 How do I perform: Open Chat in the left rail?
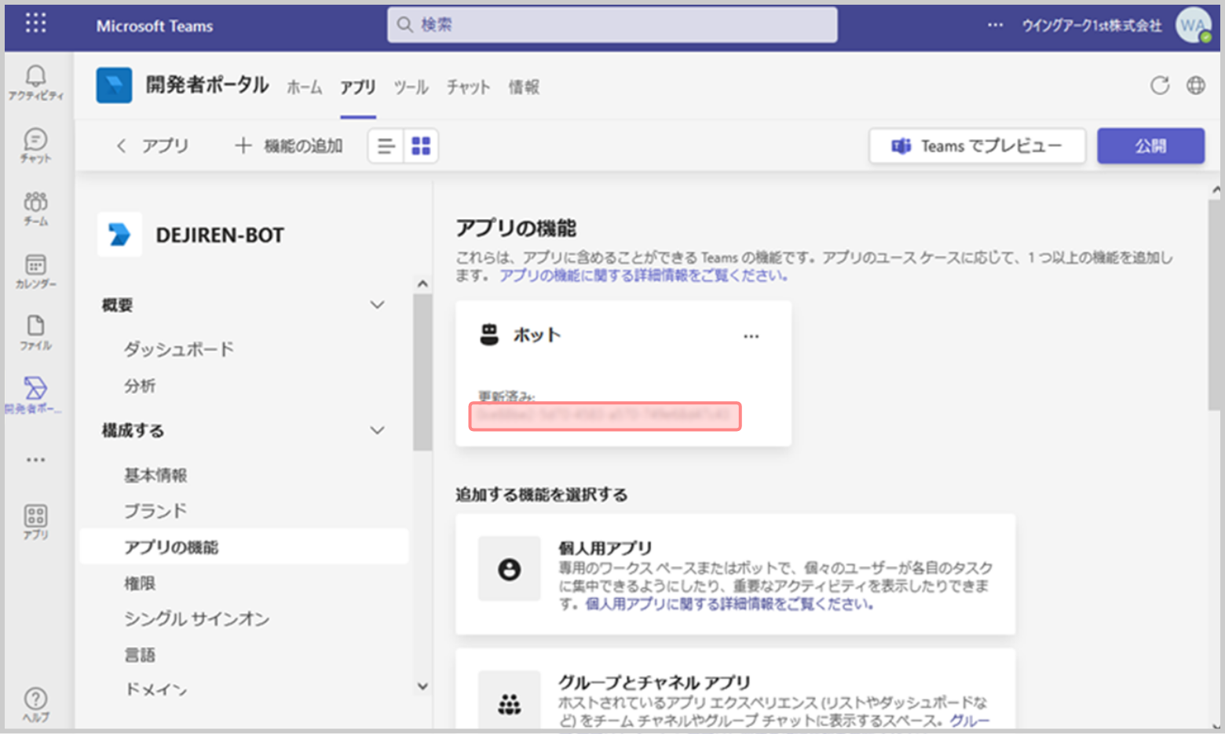35,144
